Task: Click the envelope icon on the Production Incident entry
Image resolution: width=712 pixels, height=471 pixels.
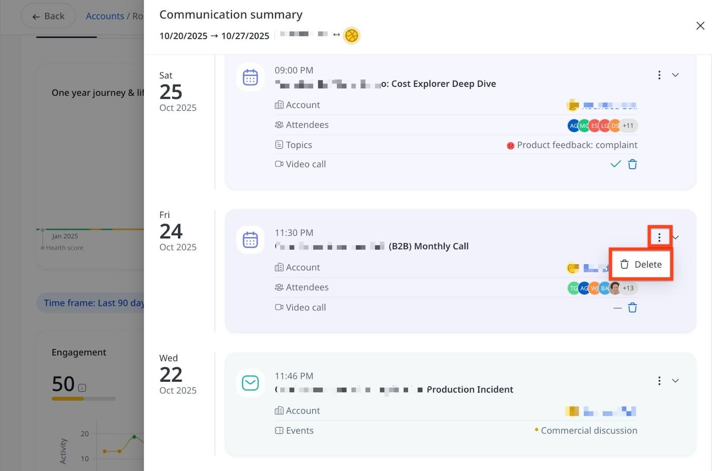Action: tap(250, 383)
